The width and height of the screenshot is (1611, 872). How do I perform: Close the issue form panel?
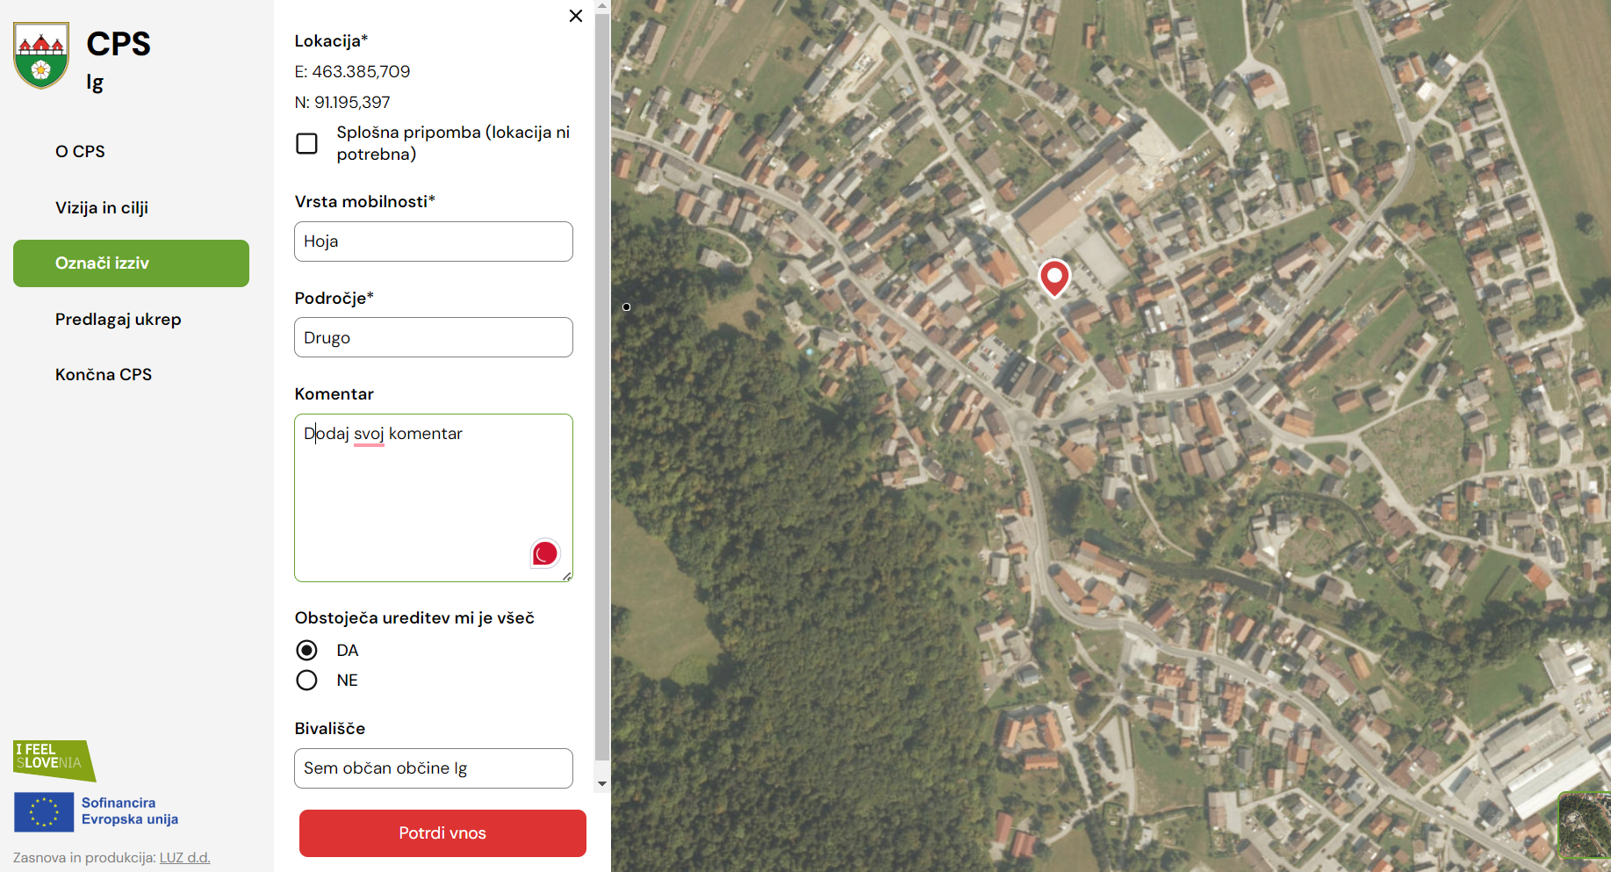(576, 16)
